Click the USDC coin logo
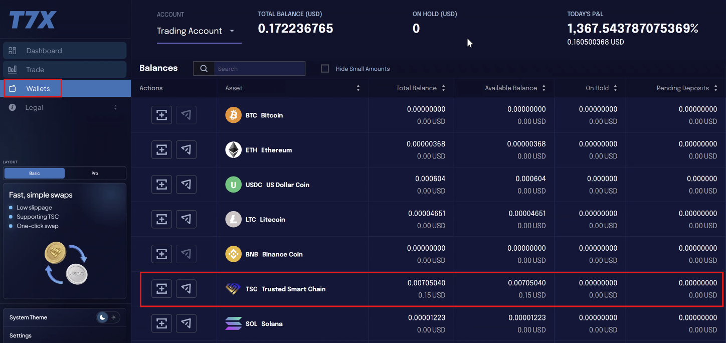 coord(233,185)
